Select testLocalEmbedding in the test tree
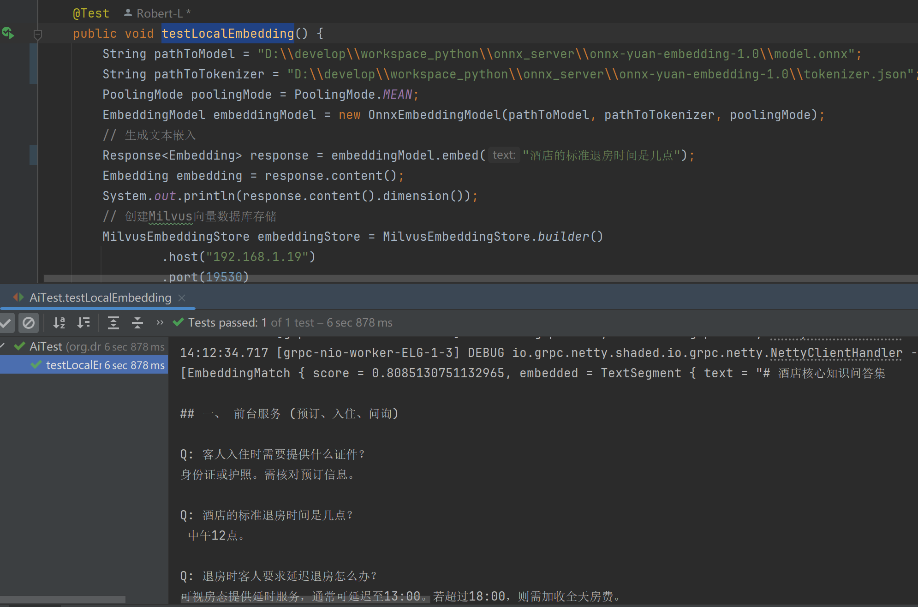 point(74,365)
